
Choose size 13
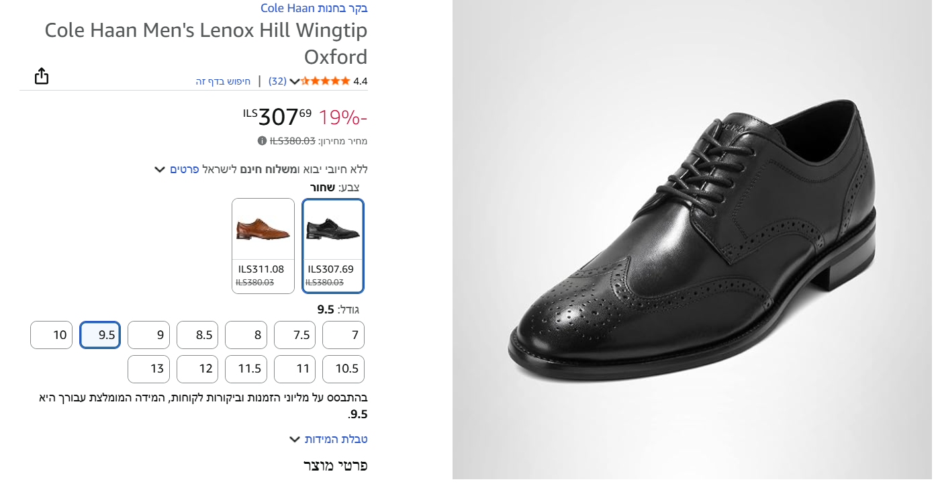(x=148, y=369)
